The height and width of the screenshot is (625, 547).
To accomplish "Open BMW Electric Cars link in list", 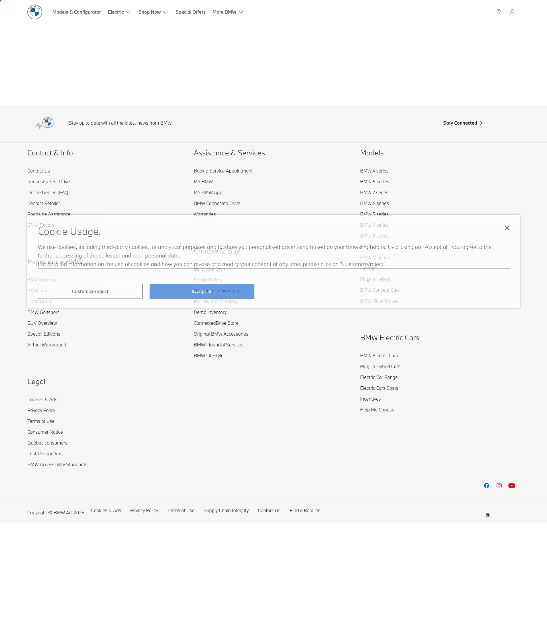I will click(379, 356).
